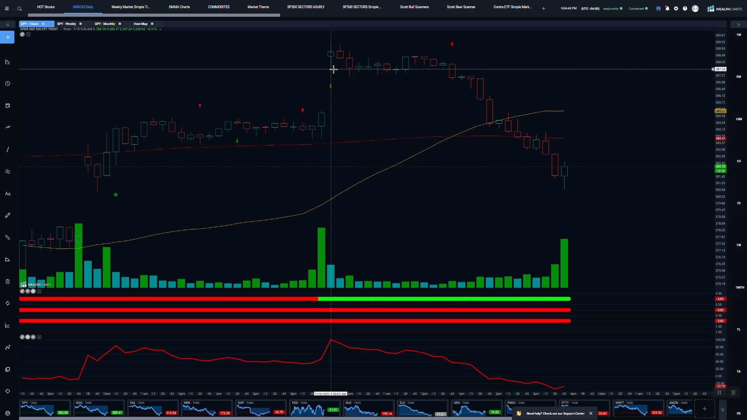This screenshot has width=747, height=420.
Task: Open notifications bell icon
Action: click(667, 9)
